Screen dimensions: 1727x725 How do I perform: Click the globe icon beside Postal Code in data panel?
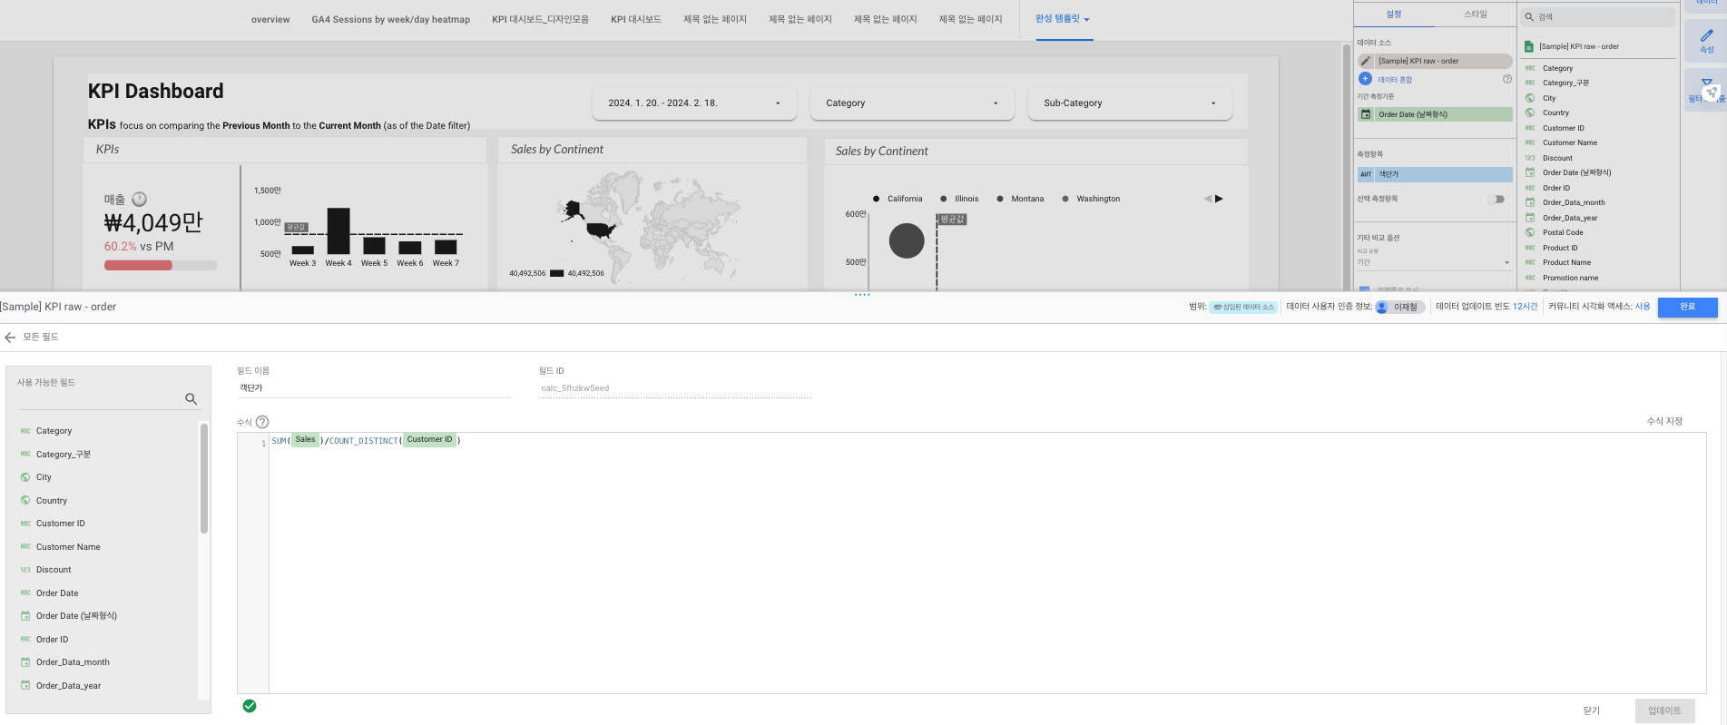click(x=1530, y=232)
